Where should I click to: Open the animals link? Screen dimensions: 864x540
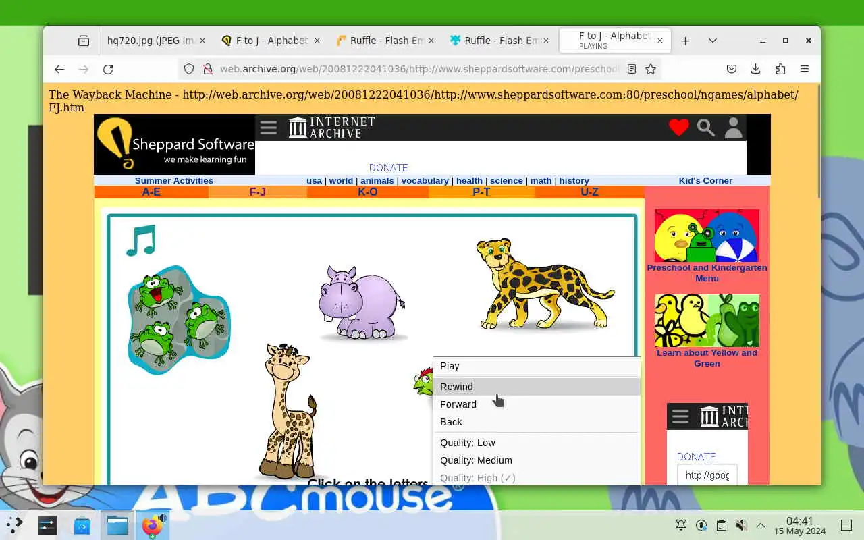pos(377,180)
